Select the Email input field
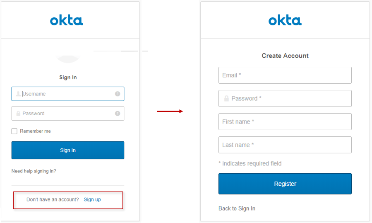The image size is (372, 223). pyautogui.click(x=285, y=75)
